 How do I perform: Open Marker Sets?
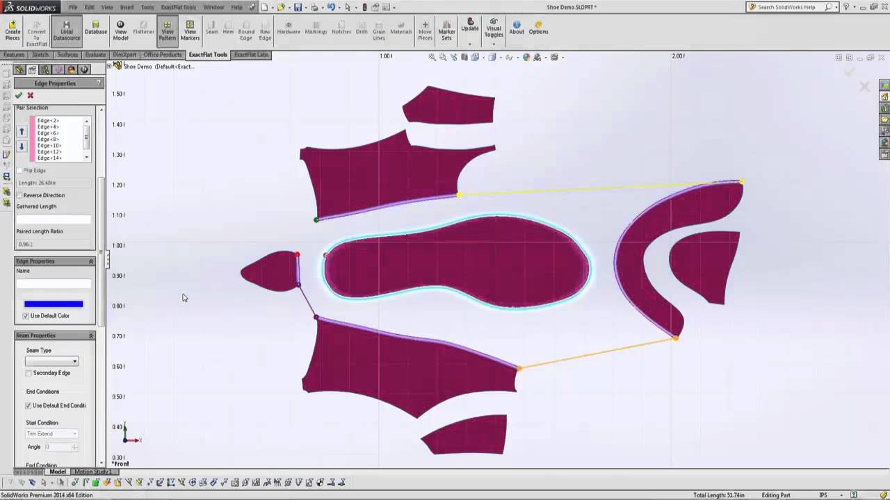click(446, 31)
